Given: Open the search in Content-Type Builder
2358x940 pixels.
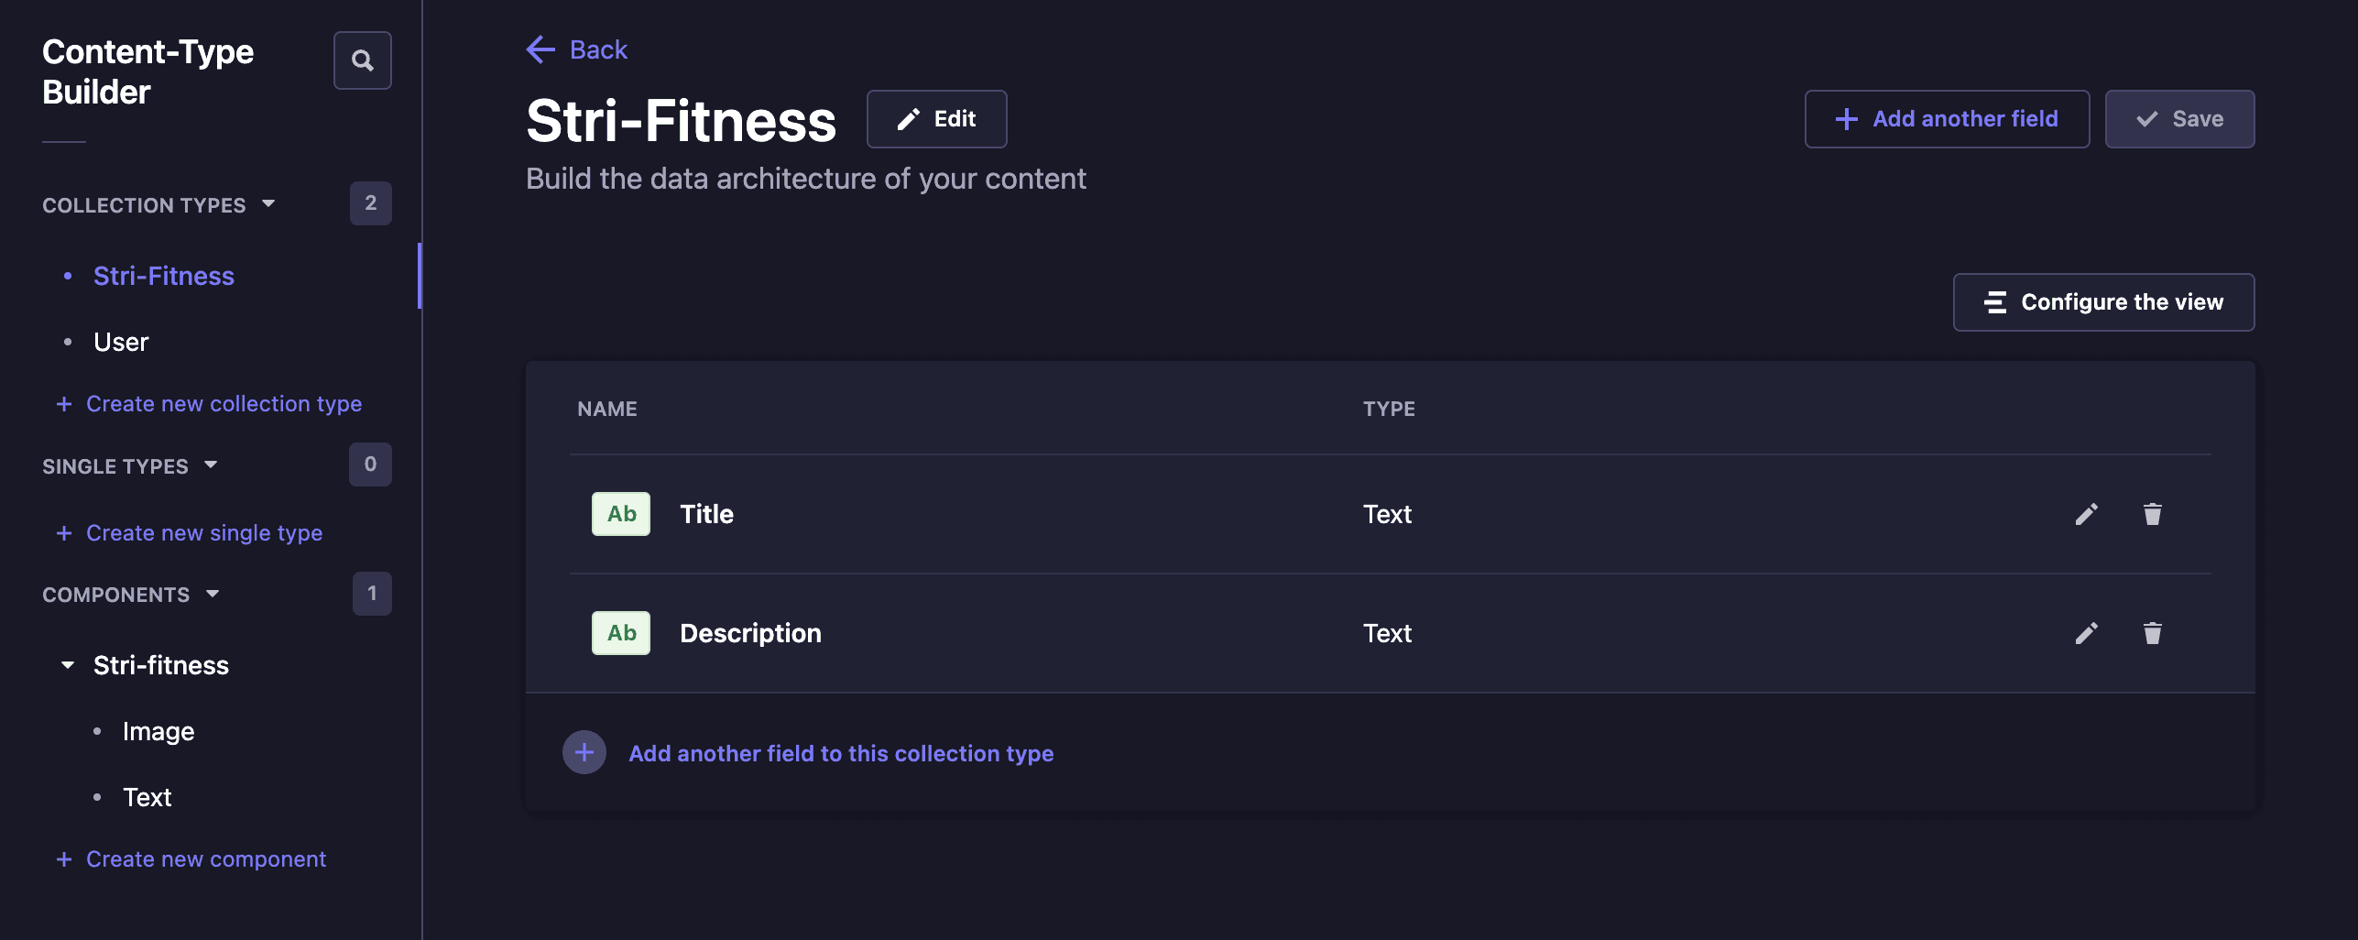Looking at the screenshot, I should 363,60.
